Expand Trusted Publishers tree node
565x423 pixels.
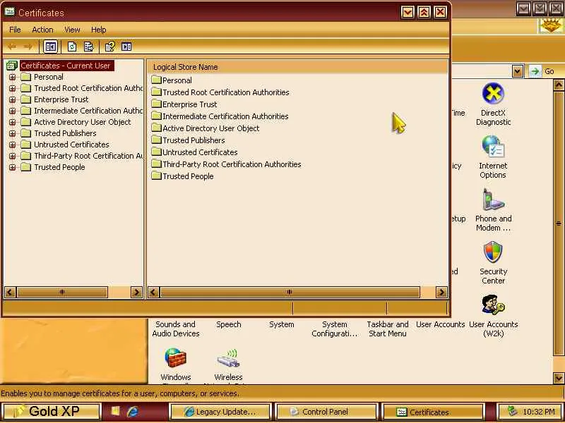(12, 133)
